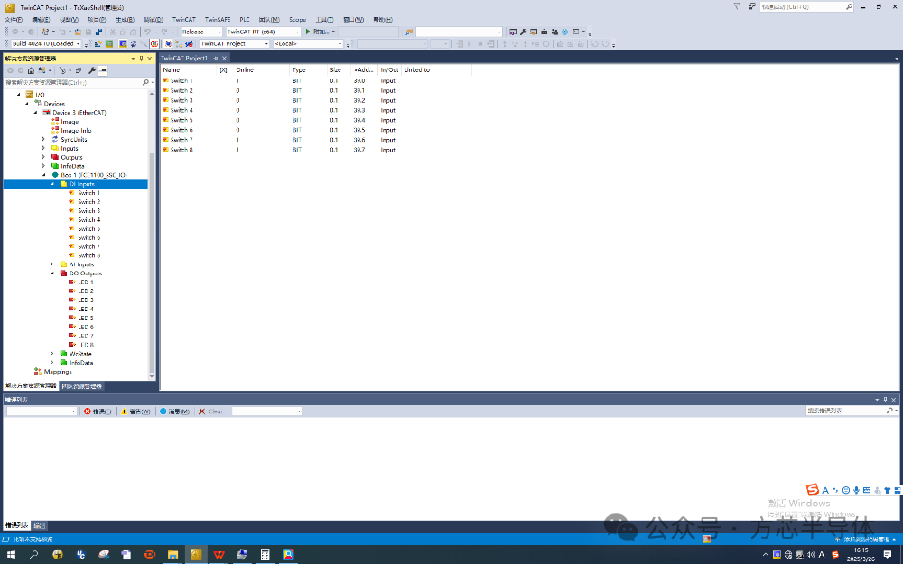Click the Reload Devices toolbar icon

click(133, 43)
